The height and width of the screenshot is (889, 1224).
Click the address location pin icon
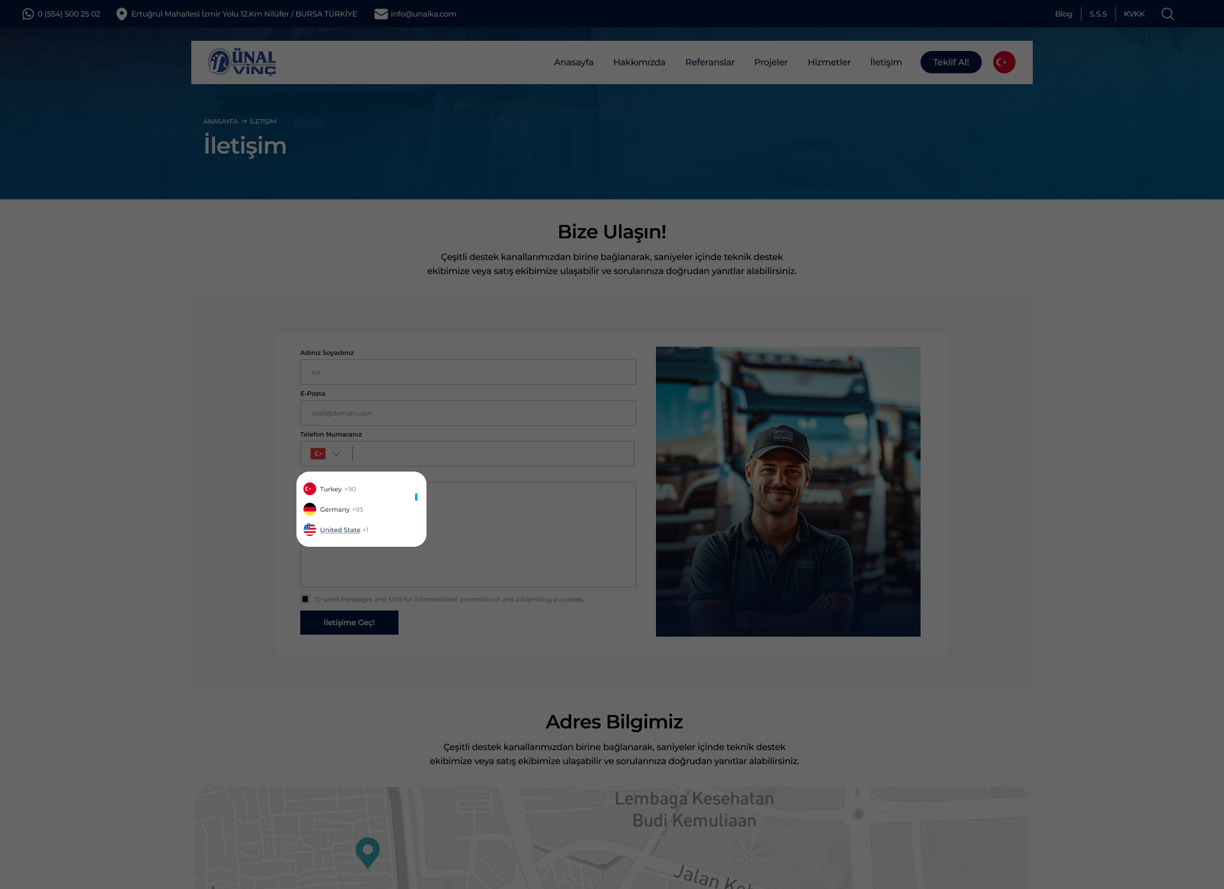[122, 14]
